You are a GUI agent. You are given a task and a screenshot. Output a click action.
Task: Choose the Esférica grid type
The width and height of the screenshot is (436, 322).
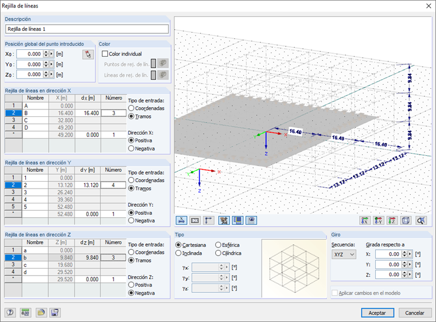(x=218, y=245)
